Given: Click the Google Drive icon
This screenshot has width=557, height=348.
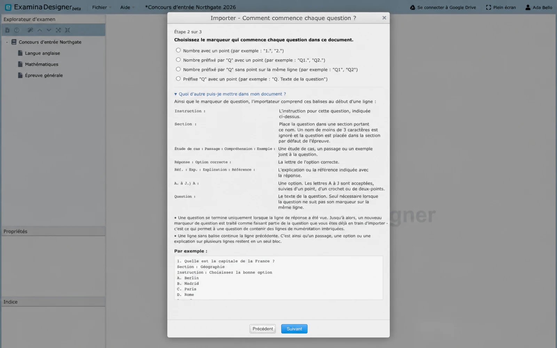Looking at the screenshot, I should coord(413,7).
